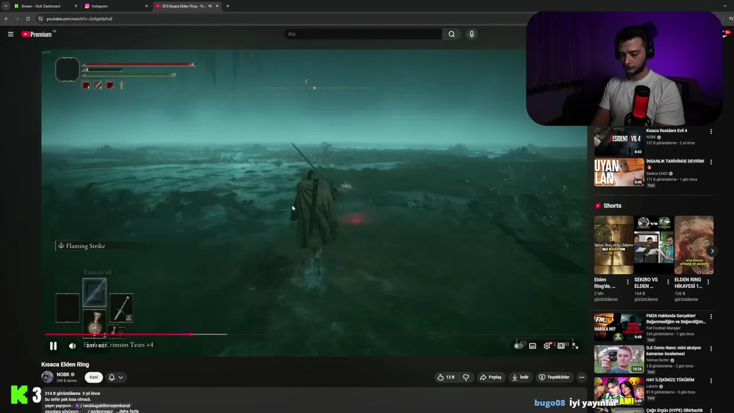Open options for İNSANLIK TARİHİNDE DEVRİM
Viewport: 734px width, 413px height.
(x=711, y=162)
